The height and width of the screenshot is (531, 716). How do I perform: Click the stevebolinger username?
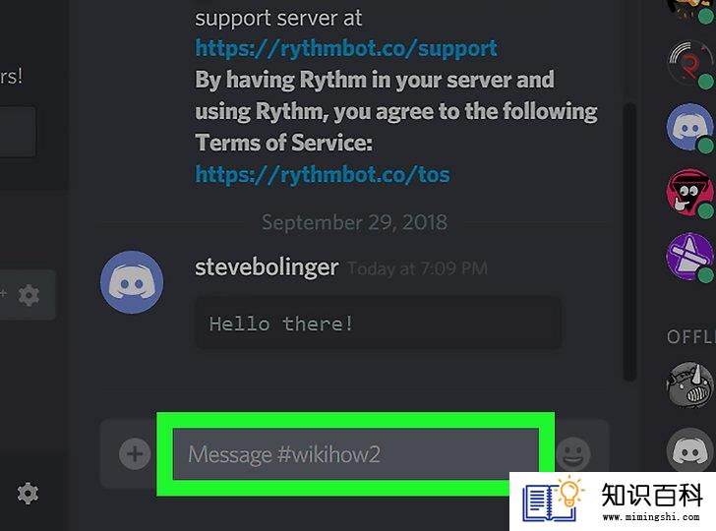(x=267, y=267)
